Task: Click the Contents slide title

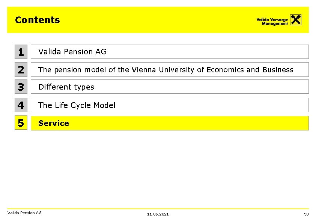Action: point(38,20)
